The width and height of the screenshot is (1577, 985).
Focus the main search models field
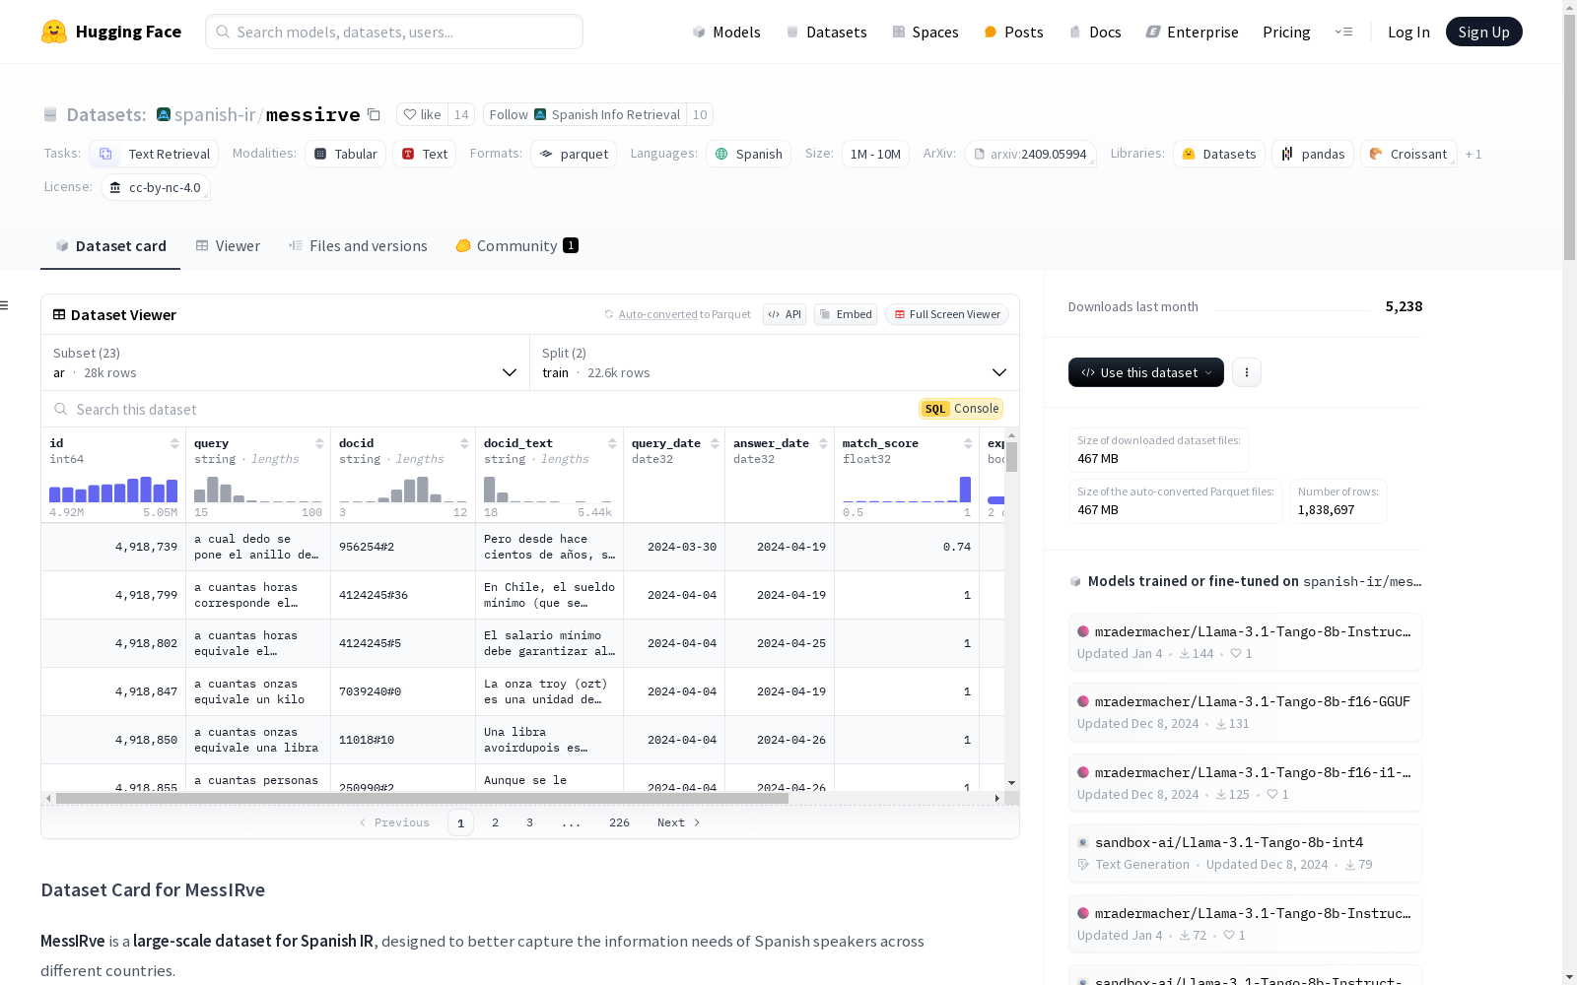(x=394, y=32)
